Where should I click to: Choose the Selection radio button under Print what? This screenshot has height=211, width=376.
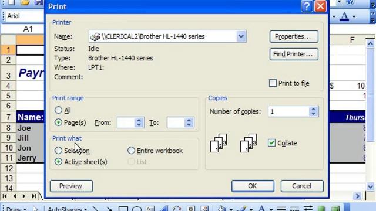[58, 151]
